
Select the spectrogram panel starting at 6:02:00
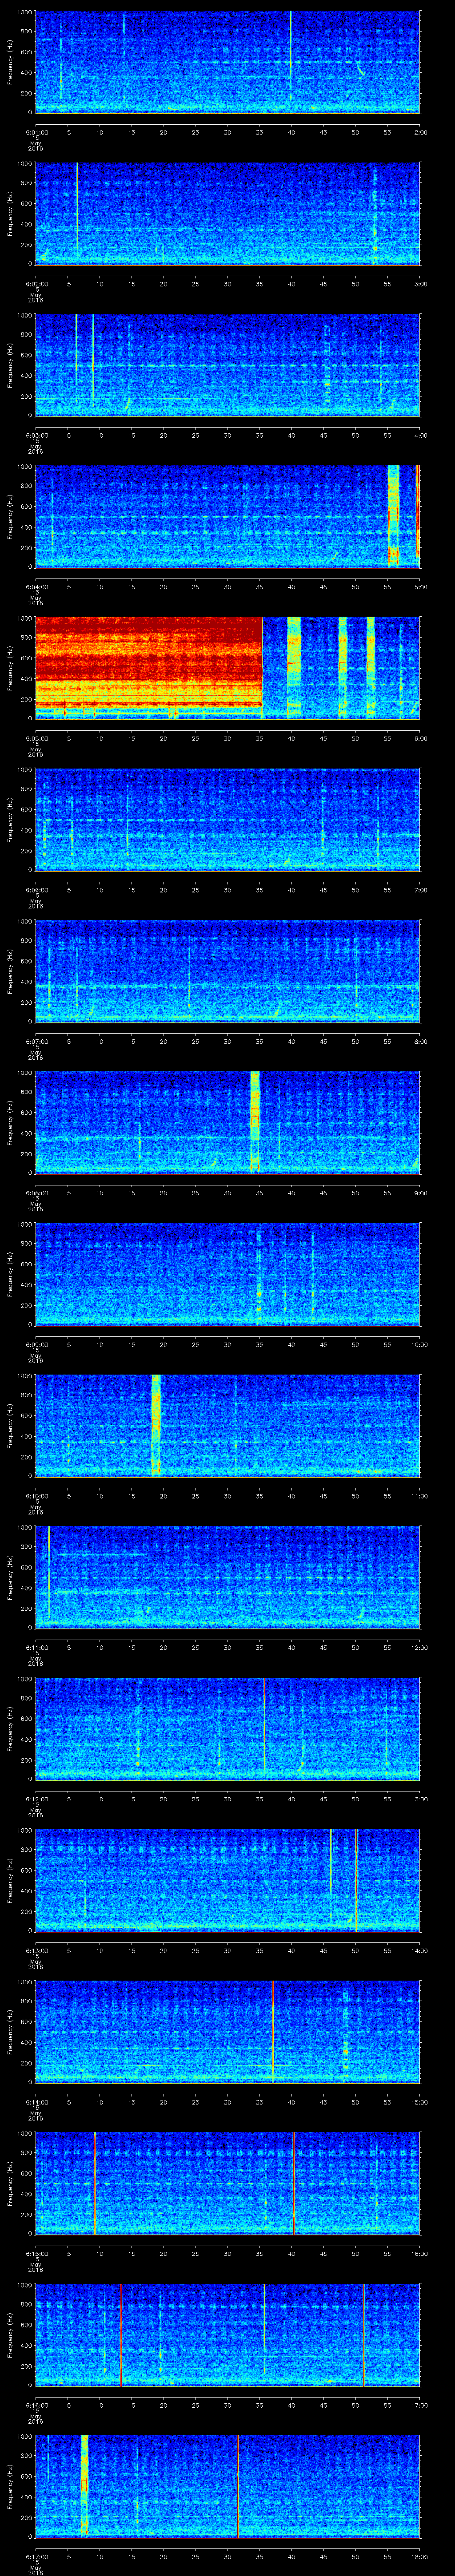pos(228,213)
